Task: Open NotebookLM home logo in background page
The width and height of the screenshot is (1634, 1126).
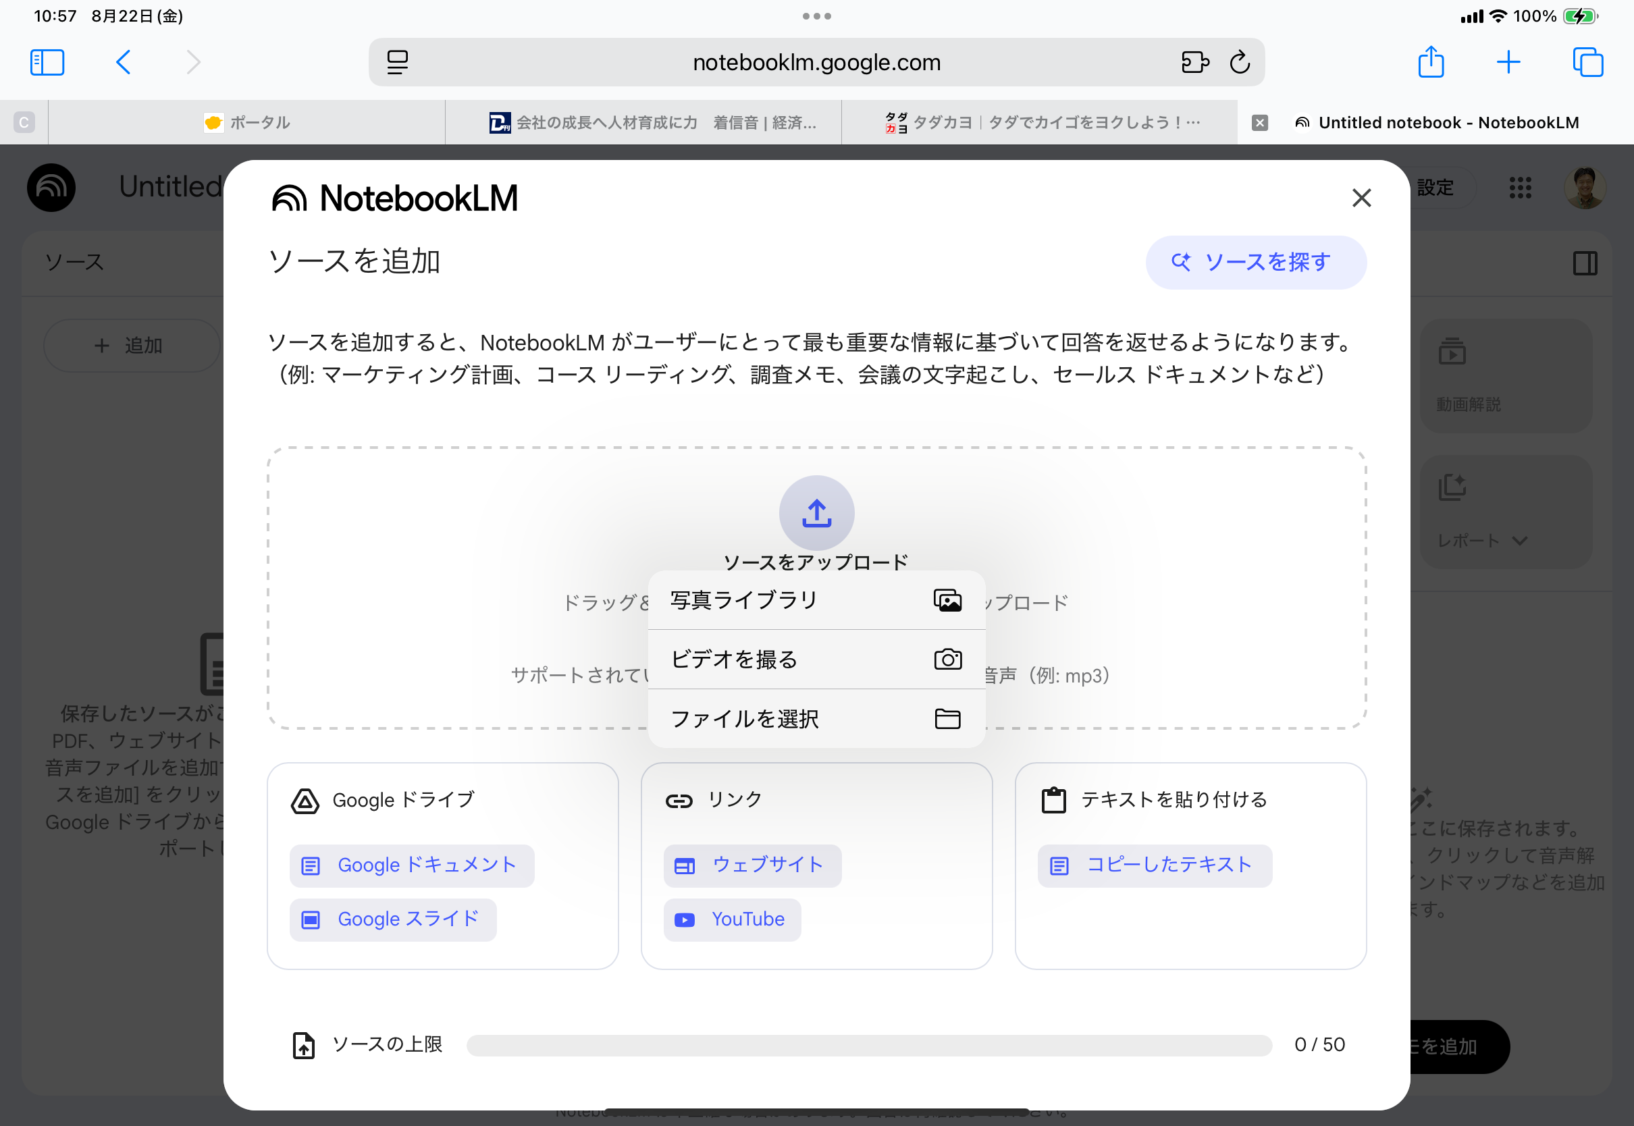Action: (x=51, y=188)
